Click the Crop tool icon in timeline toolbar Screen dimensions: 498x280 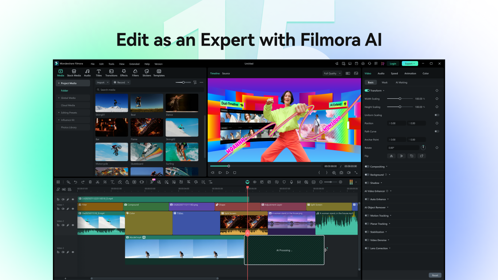(x=105, y=182)
